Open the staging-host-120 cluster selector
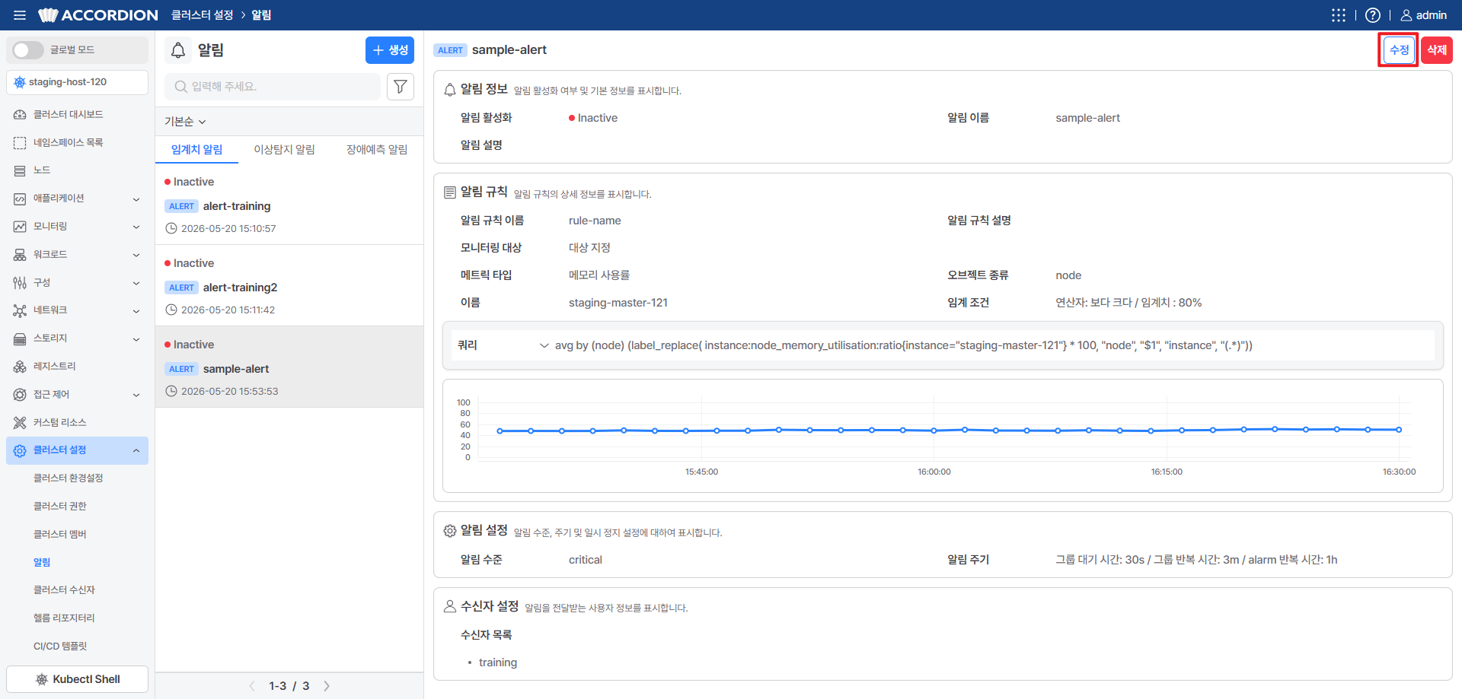The width and height of the screenshot is (1462, 699). pyautogui.click(x=77, y=82)
